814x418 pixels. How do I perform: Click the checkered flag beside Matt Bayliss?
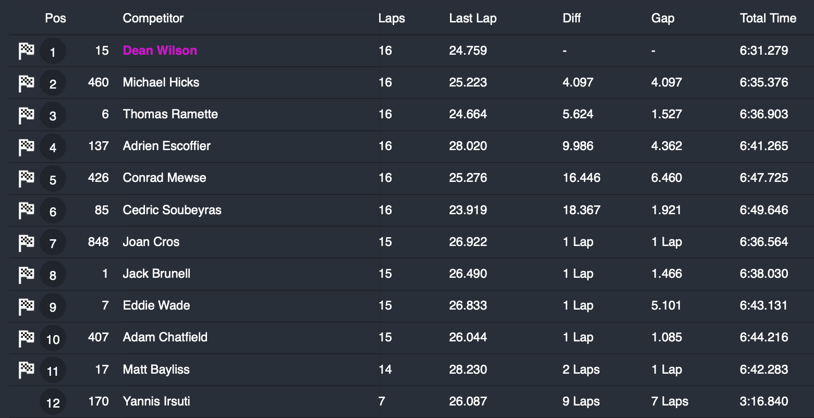click(x=27, y=370)
